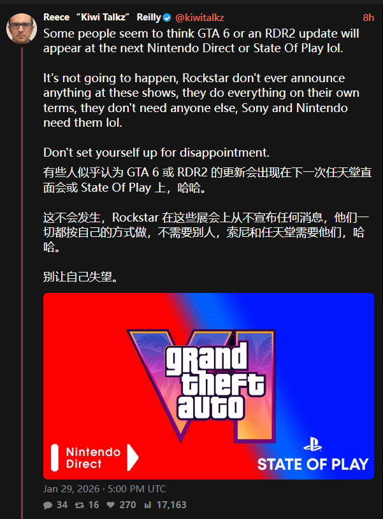Image resolution: width=383 pixels, height=519 pixels.
Task: Click the Nintendo Direct logo in image
Action: (95, 458)
